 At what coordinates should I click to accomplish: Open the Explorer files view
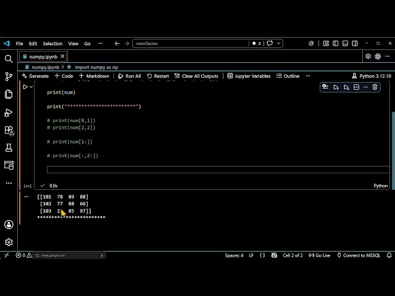click(9, 94)
